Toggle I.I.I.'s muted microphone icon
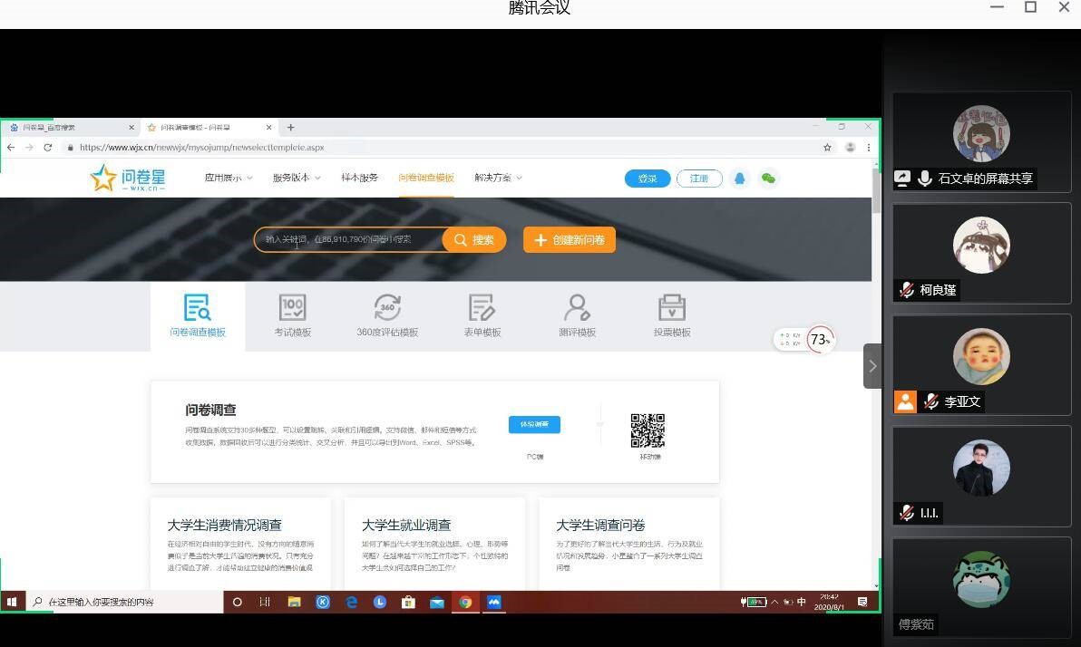Viewport: 1081px width, 647px height. tap(906, 513)
